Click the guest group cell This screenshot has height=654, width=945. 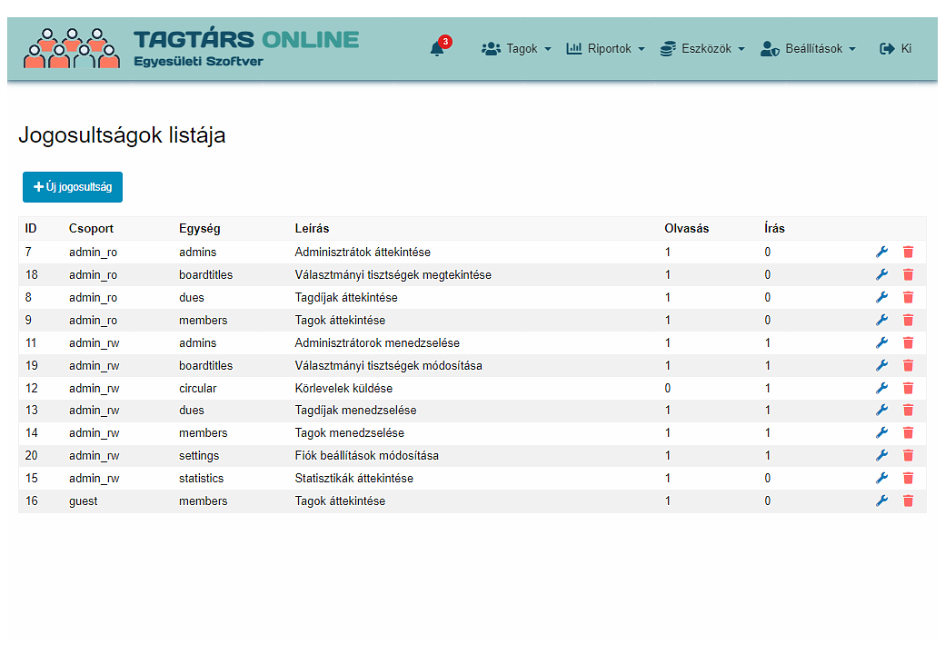point(84,501)
